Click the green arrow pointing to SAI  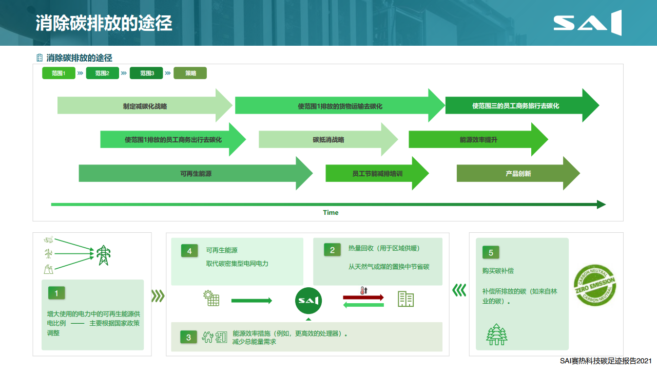tap(252, 301)
